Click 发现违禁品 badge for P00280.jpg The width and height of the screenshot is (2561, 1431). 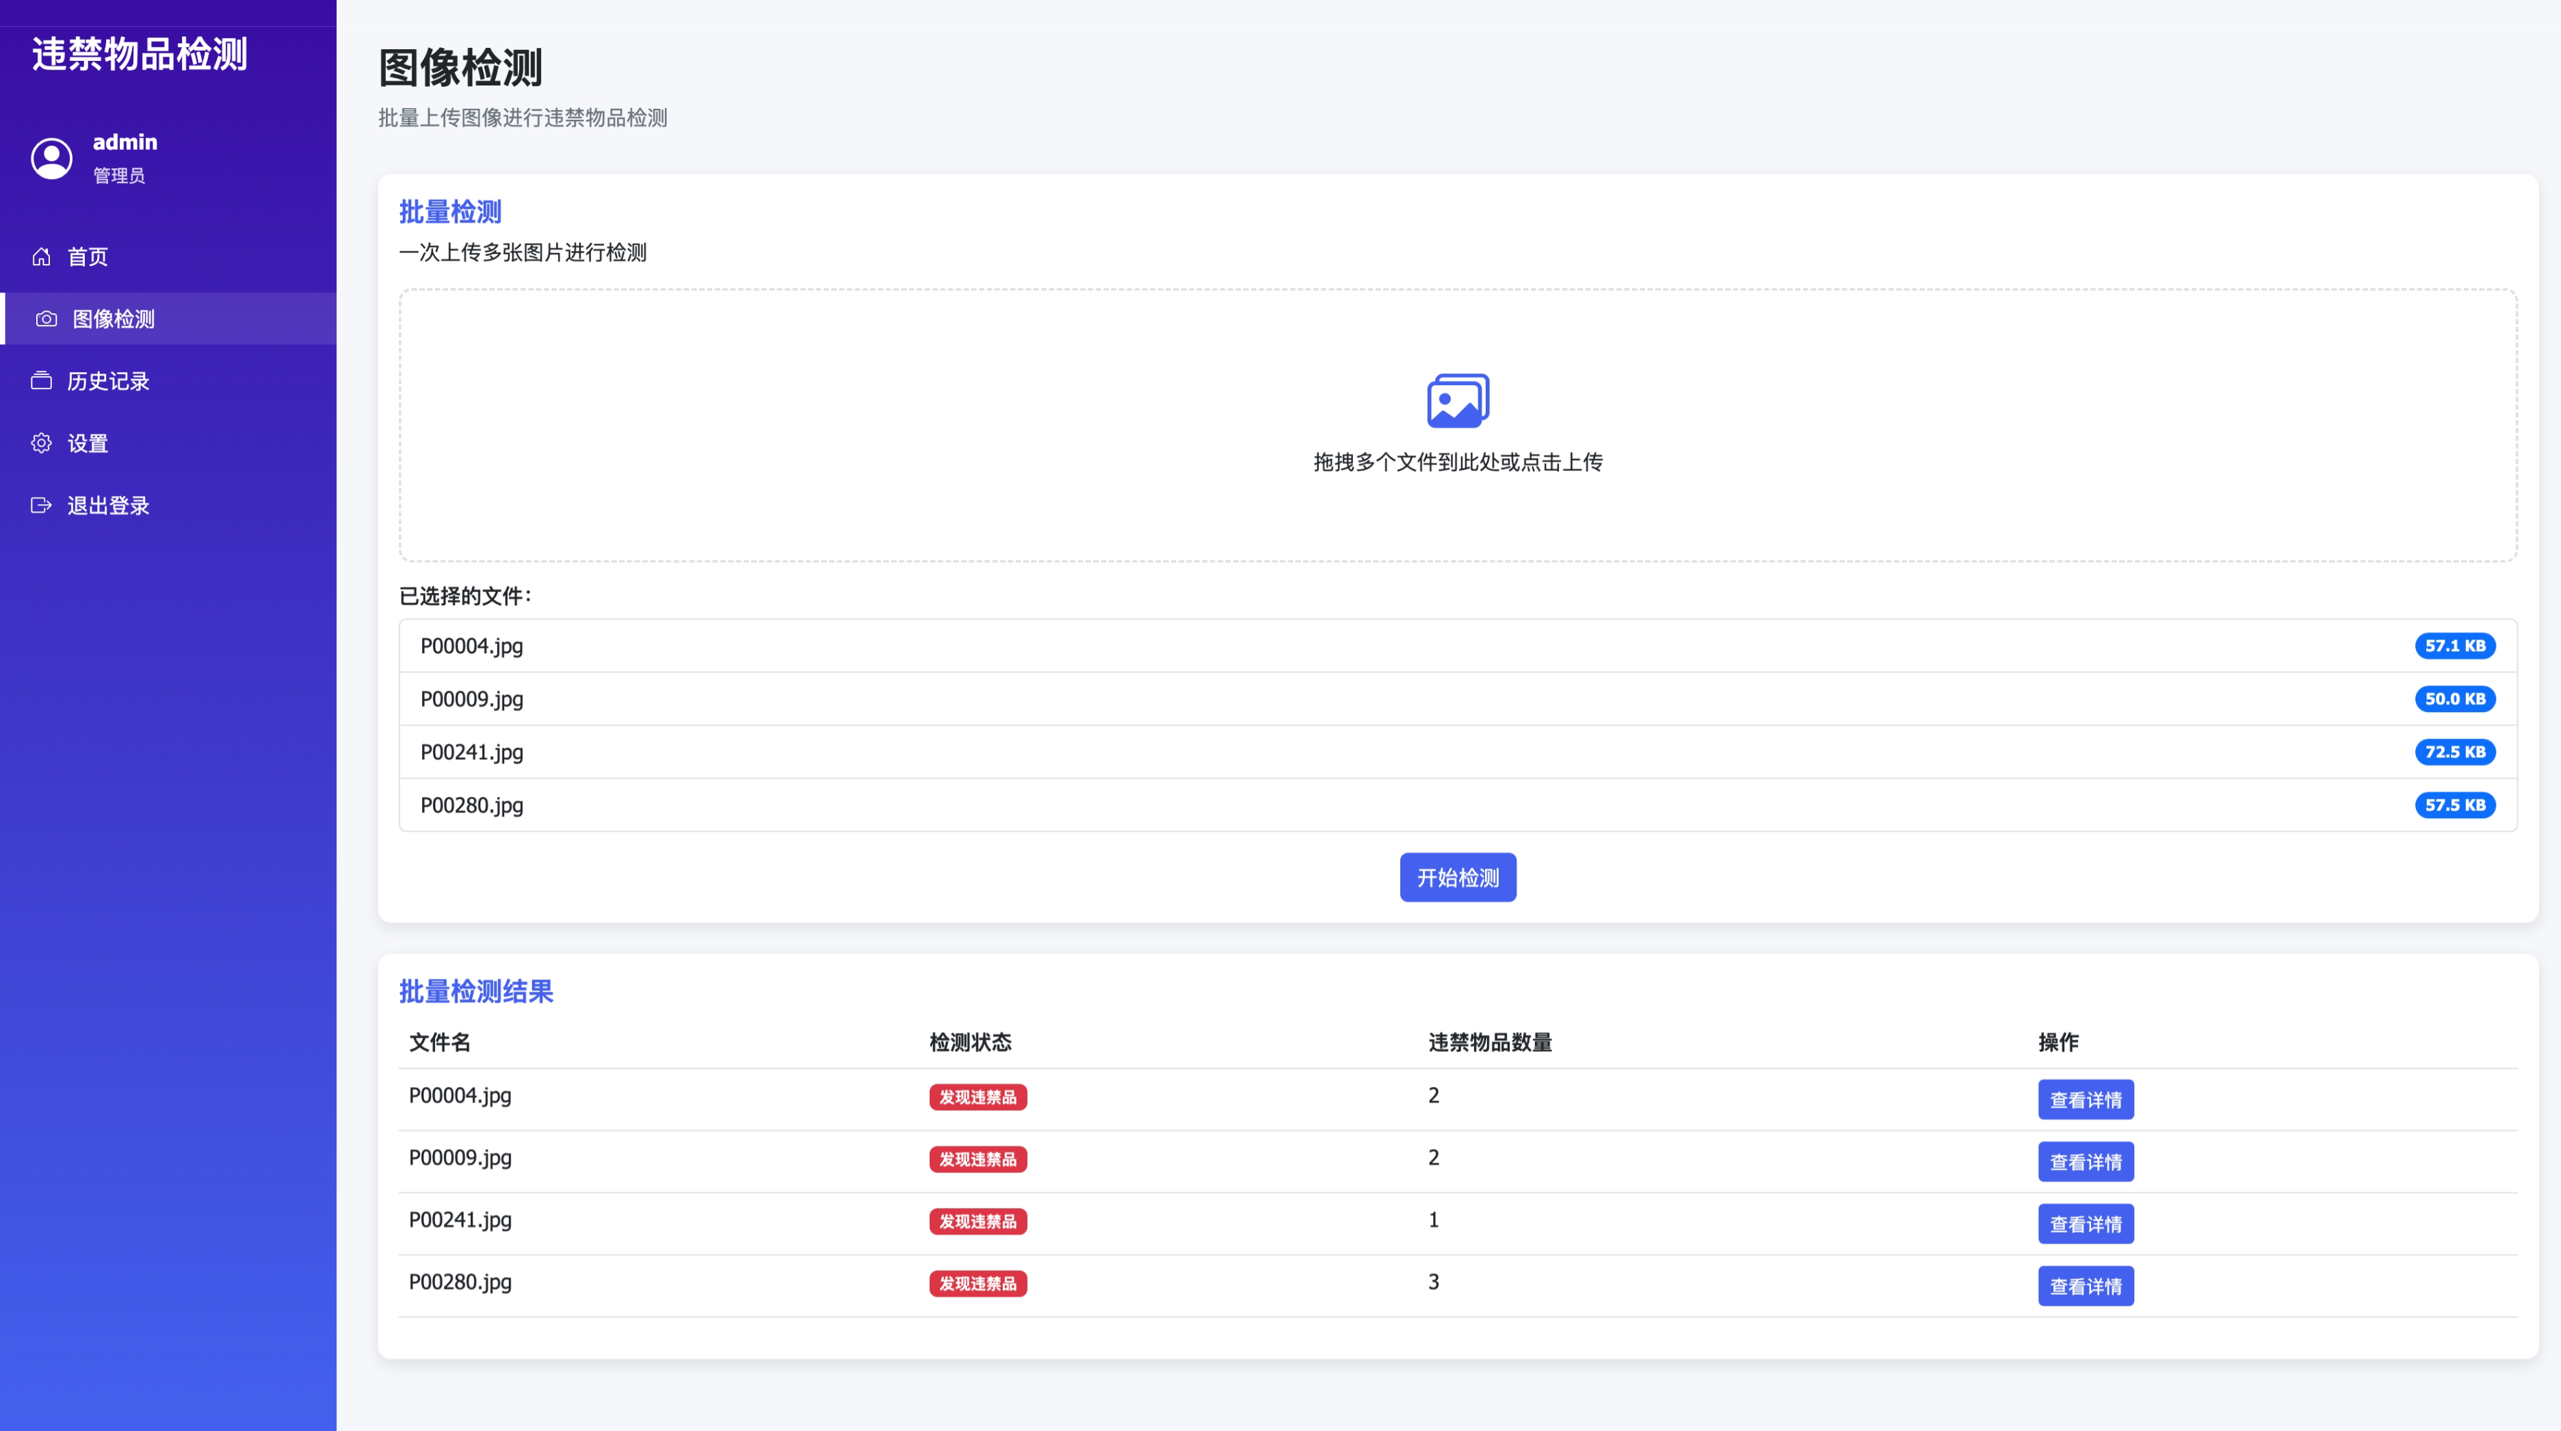pyautogui.click(x=977, y=1284)
